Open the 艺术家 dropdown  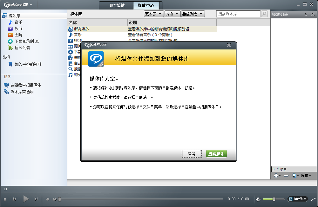tap(153, 14)
